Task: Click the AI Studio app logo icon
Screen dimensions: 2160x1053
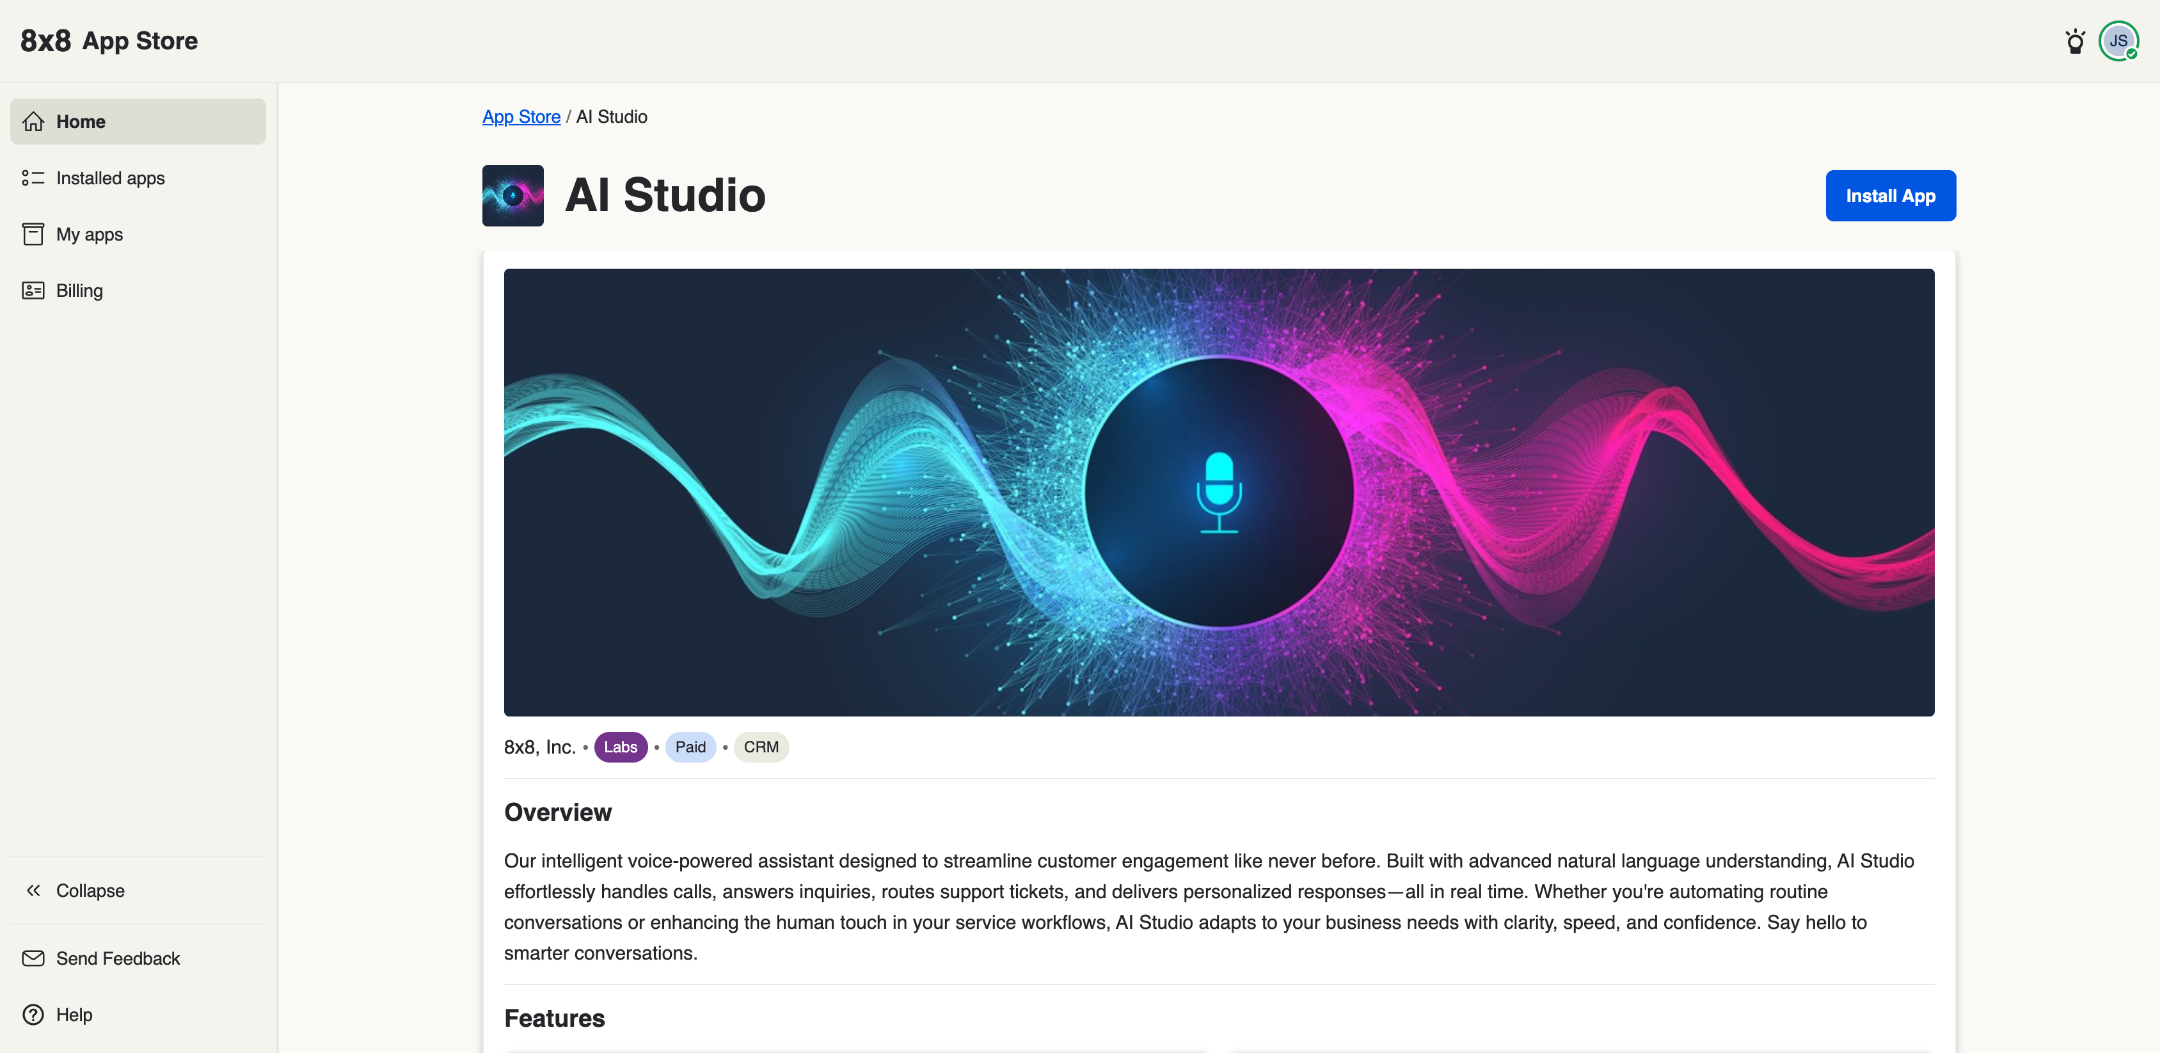Action: (513, 195)
